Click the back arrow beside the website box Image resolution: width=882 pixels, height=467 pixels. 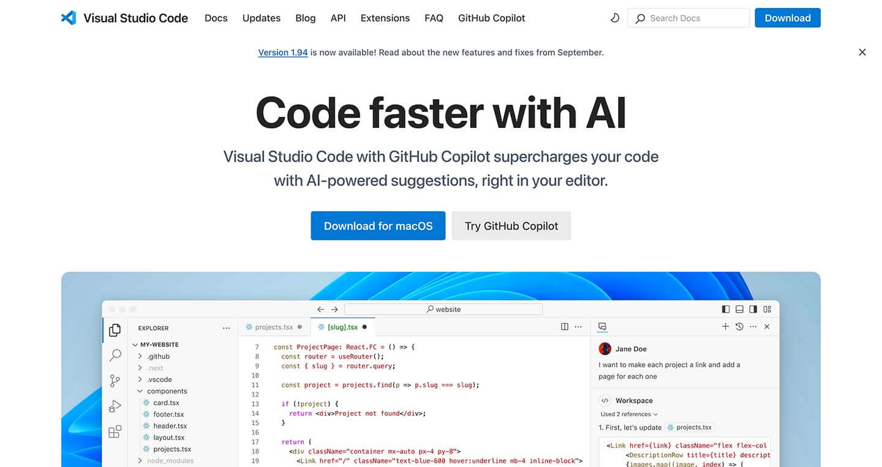pos(321,310)
